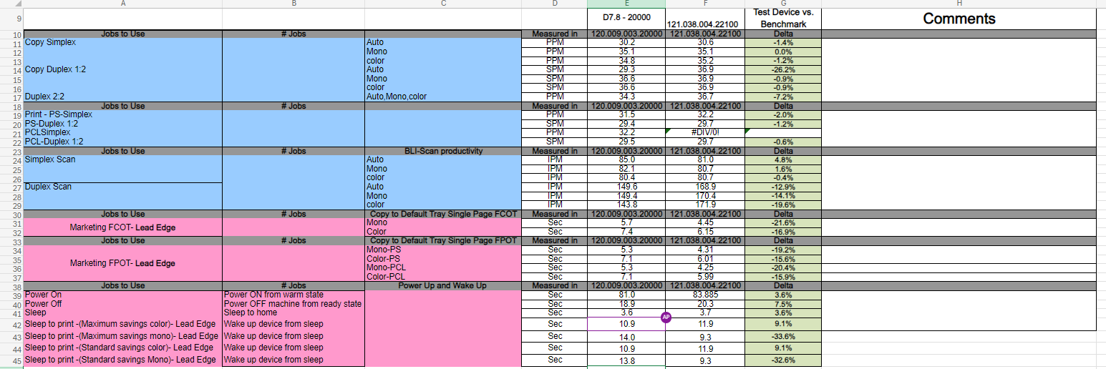Viewport: 1106px width, 369px height.
Task: Click the Test Device vs. Benchmark cell
Action: pyautogui.click(x=783, y=19)
